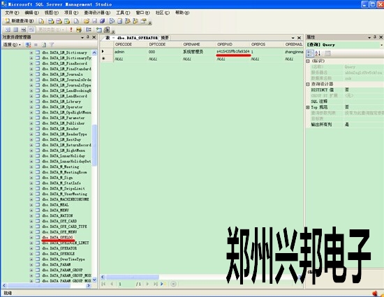This screenshot has width=384, height=297.
Task: Click the Add Table icon
Action: coord(98,30)
